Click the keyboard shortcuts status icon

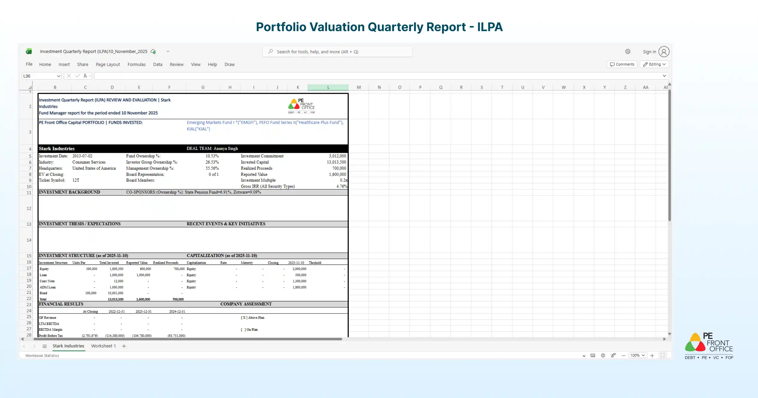[x=593, y=356]
